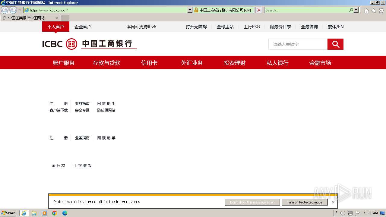Open the IE Tools gear icon

tap(381, 11)
